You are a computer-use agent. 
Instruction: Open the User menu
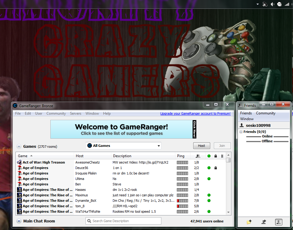click(x=39, y=113)
